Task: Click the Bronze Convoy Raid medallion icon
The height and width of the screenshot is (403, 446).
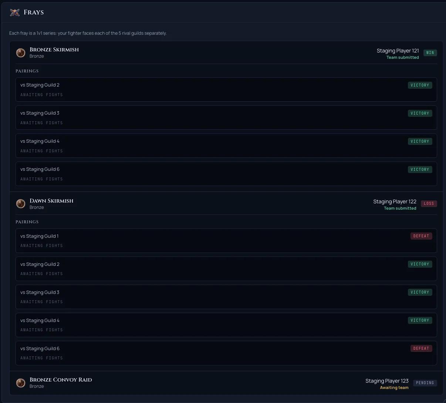Action: pyautogui.click(x=21, y=383)
